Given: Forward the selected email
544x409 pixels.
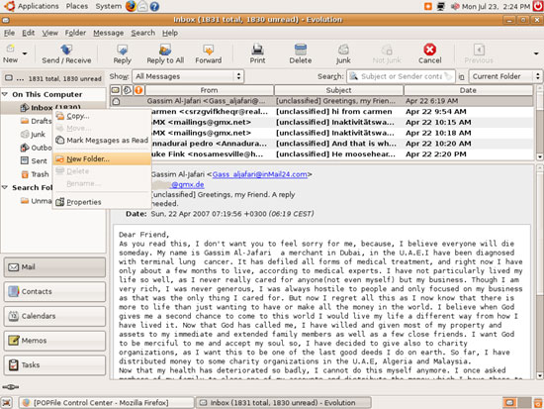Looking at the screenshot, I should [x=208, y=53].
